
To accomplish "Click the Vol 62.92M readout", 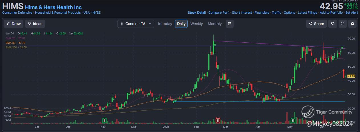I will [76, 34].
